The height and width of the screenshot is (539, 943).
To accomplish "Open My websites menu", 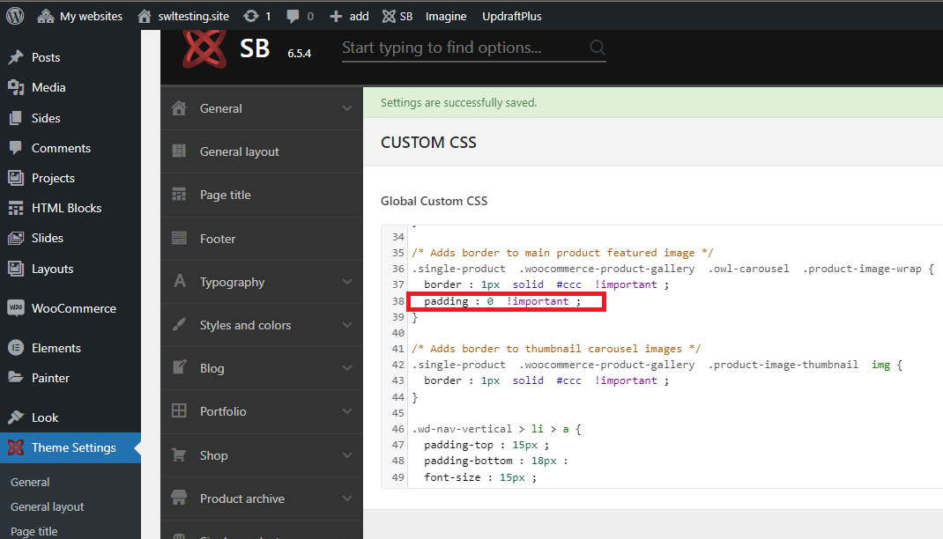I will pyautogui.click(x=91, y=16).
